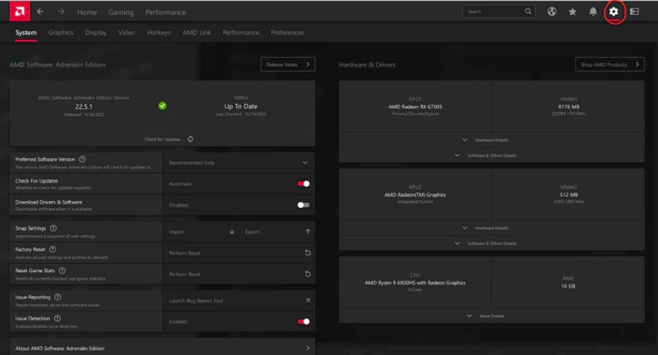Open the Preferences tab
This screenshot has width=658, height=355.
pos(287,33)
